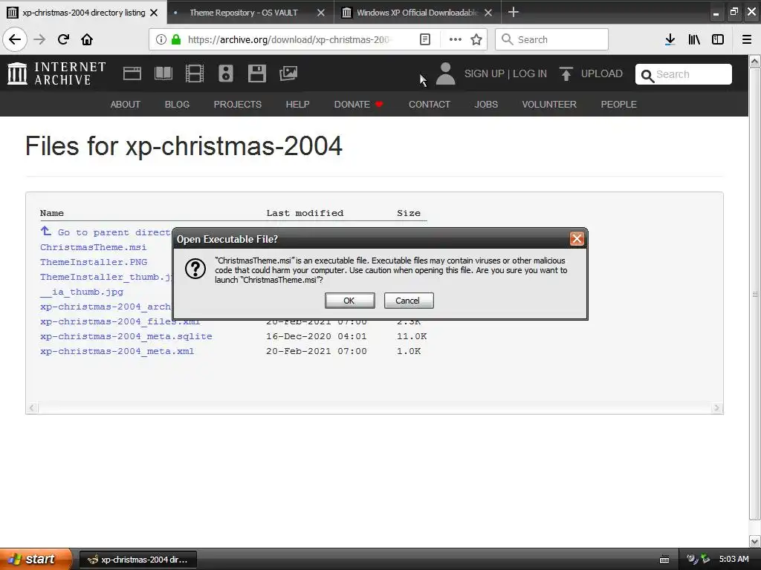Open the PEOPLE menu item
761x570 pixels.
[619, 104]
